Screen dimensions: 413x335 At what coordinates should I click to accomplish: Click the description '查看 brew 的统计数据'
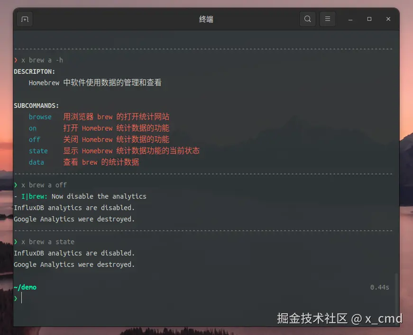tap(101, 162)
